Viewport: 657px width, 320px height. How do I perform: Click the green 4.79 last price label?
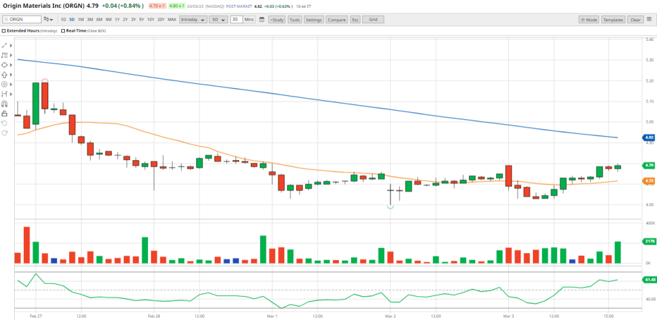coord(648,165)
